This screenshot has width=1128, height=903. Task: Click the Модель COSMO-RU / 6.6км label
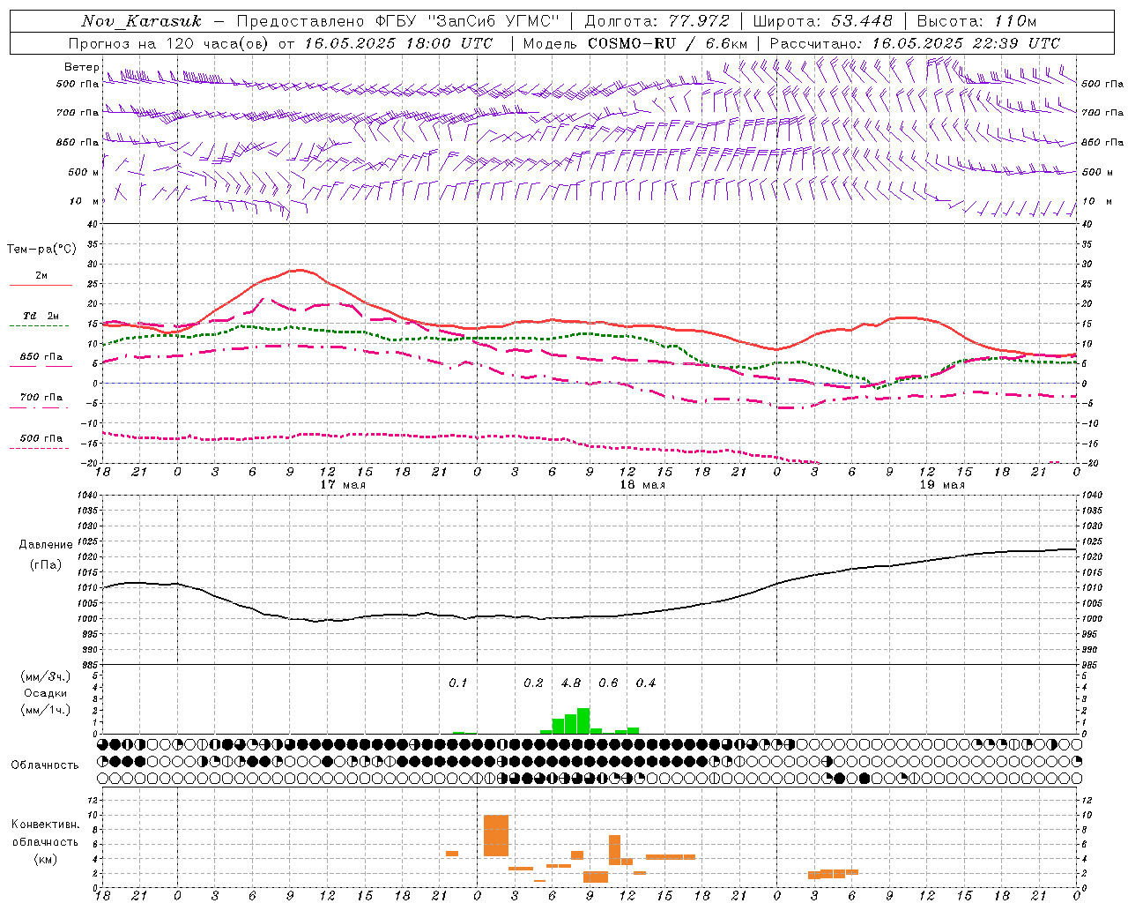[x=635, y=43]
